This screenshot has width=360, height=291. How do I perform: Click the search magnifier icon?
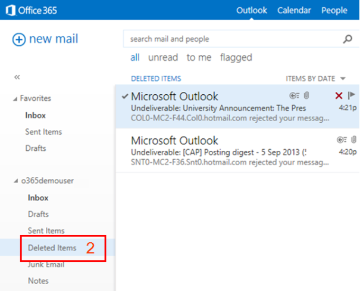click(x=348, y=39)
